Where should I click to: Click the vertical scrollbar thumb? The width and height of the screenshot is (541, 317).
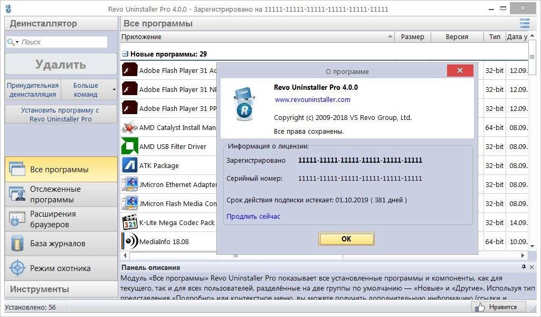532,57
